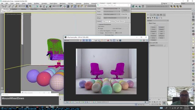Choose the Select and Rotate tool
195x110 pixels.
click(44, 6)
